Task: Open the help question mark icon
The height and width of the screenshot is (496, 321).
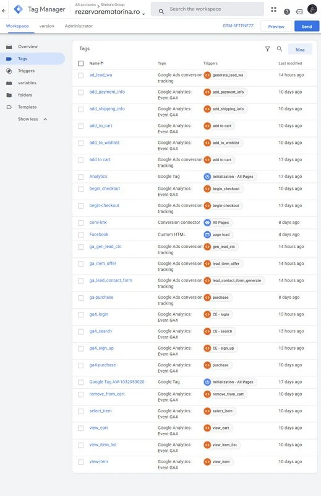Action: coord(286,12)
